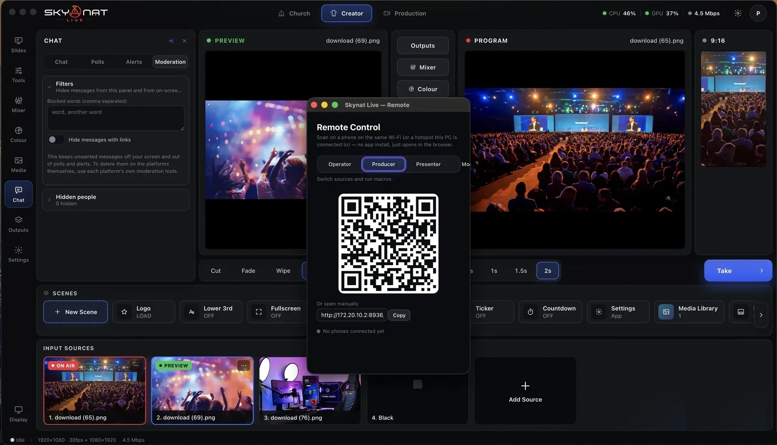
Task: Click the options dots on the download (69).png source
Action: point(244,365)
